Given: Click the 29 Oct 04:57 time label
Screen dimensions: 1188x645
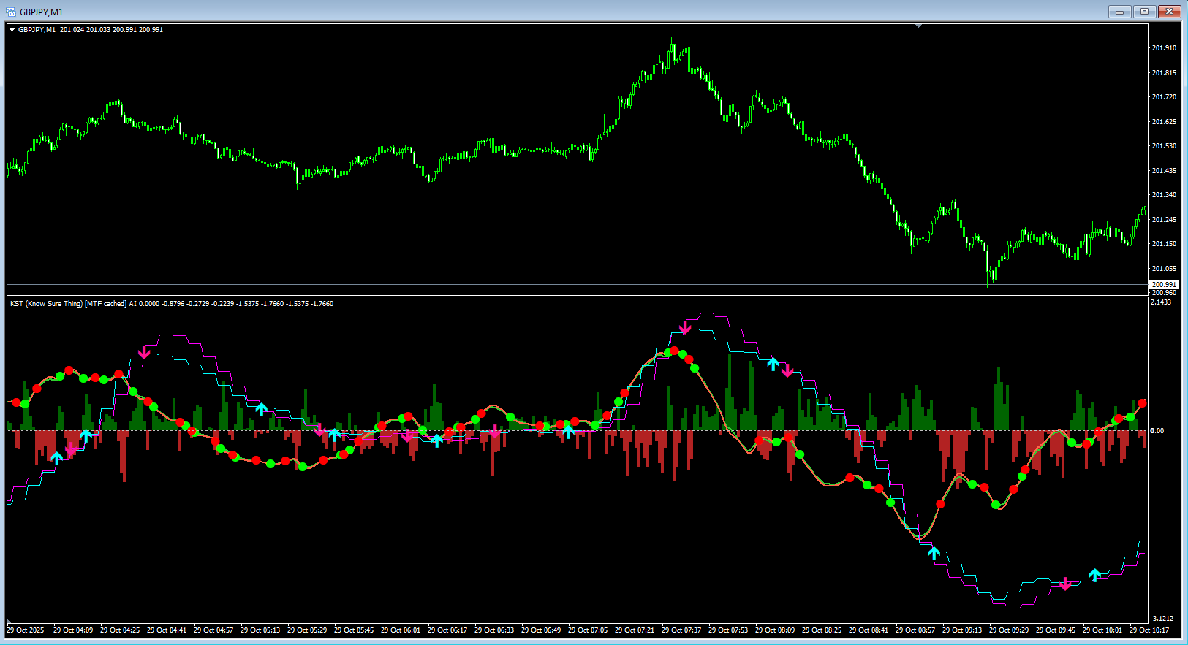Looking at the screenshot, I should tap(213, 630).
